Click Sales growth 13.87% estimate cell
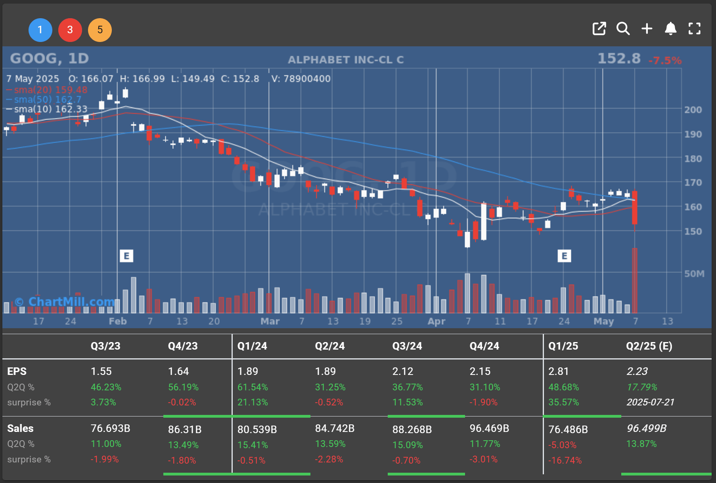Viewport: 716px width, 483px height. click(641, 444)
